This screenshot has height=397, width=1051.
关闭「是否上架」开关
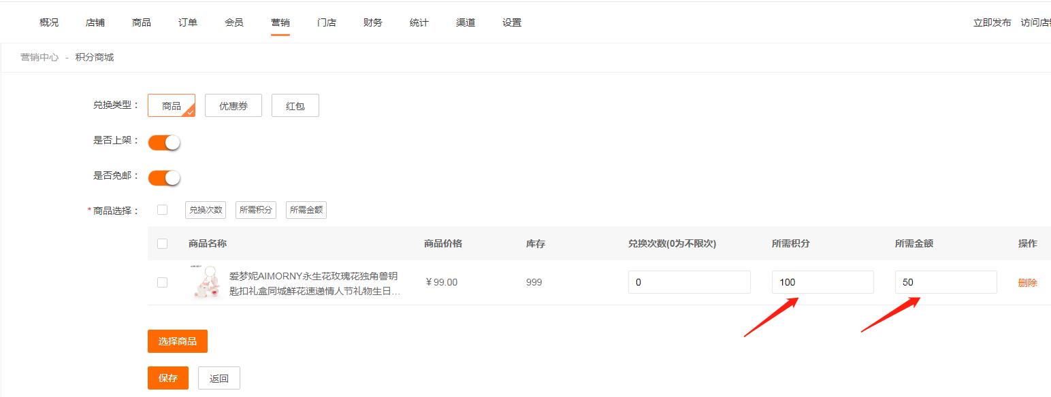click(x=163, y=141)
